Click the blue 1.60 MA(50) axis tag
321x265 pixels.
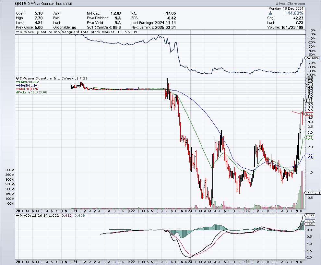[309, 156]
